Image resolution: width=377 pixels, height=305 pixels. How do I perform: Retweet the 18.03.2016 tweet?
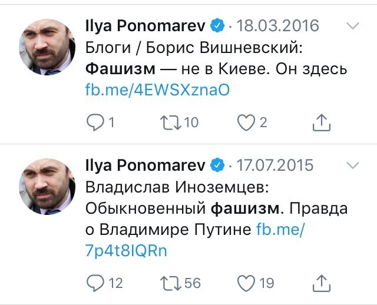171,122
